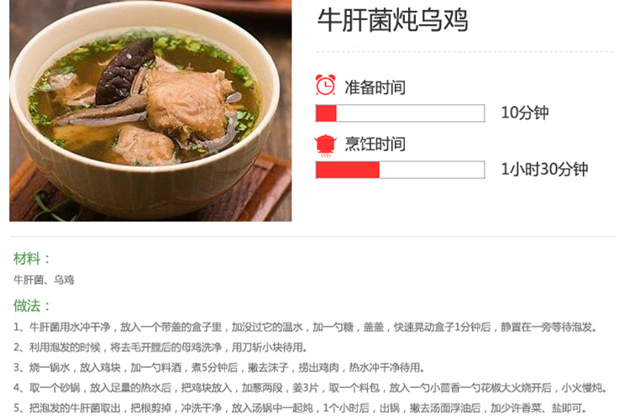Viewport: 630px width, 420px height.
Task: Click the red filled part of cooking bar
Action: click(348, 170)
